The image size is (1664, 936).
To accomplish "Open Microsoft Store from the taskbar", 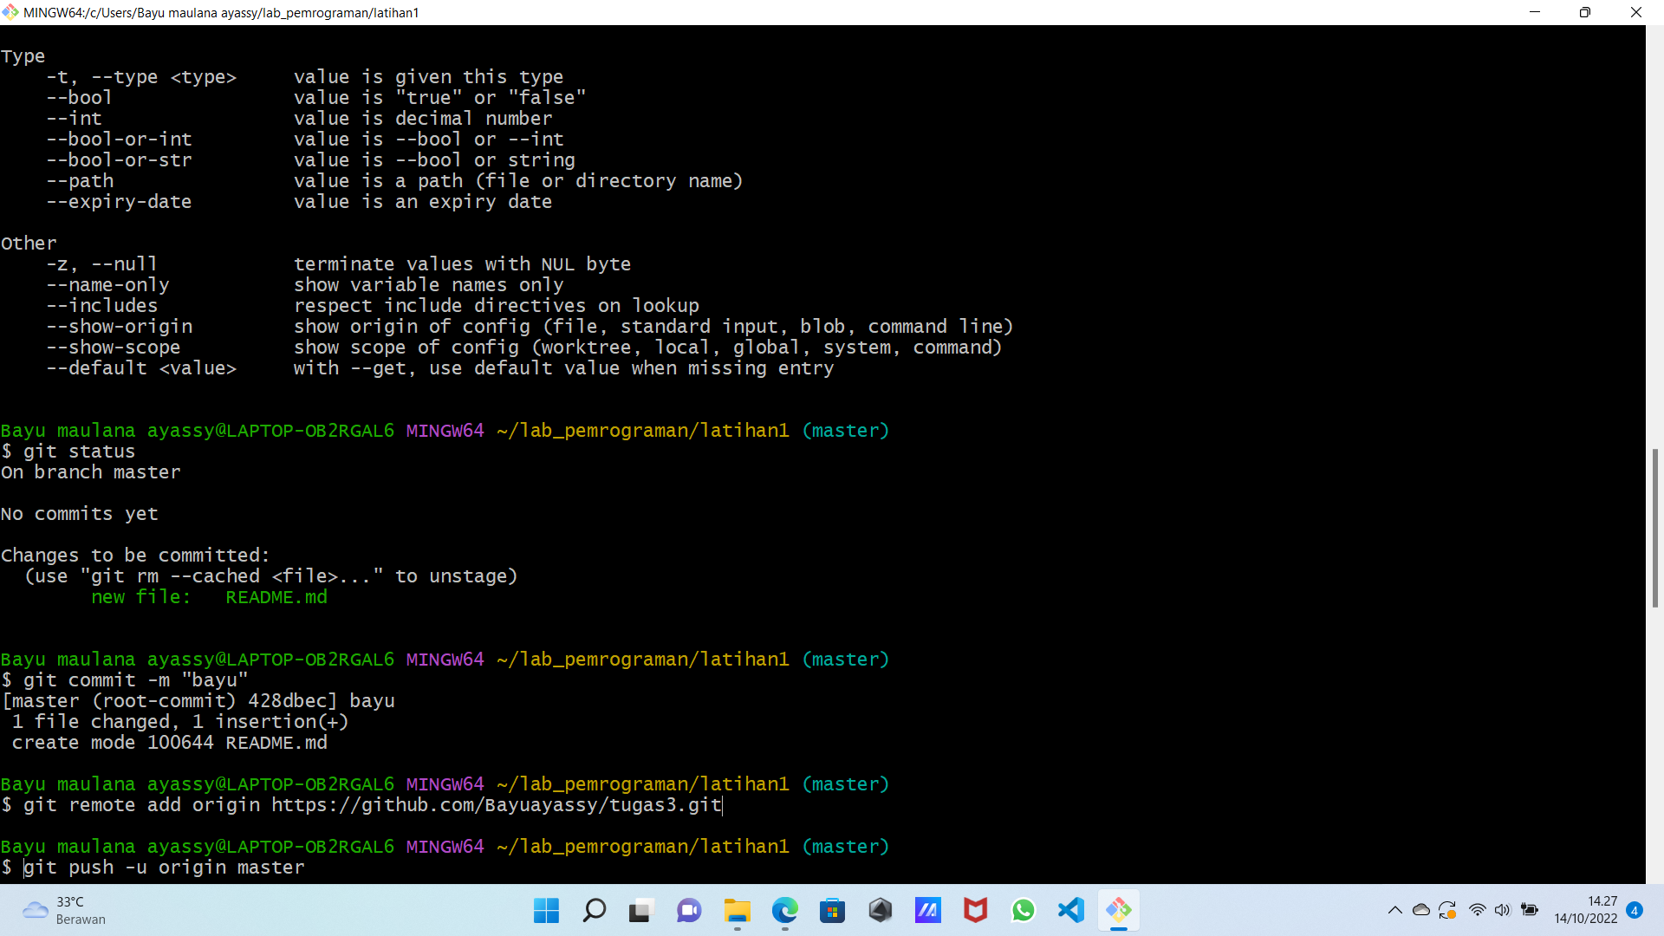I will point(833,910).
